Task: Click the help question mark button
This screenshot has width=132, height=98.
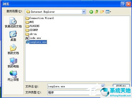Action: pyautogui.click(x=123, y=4)
